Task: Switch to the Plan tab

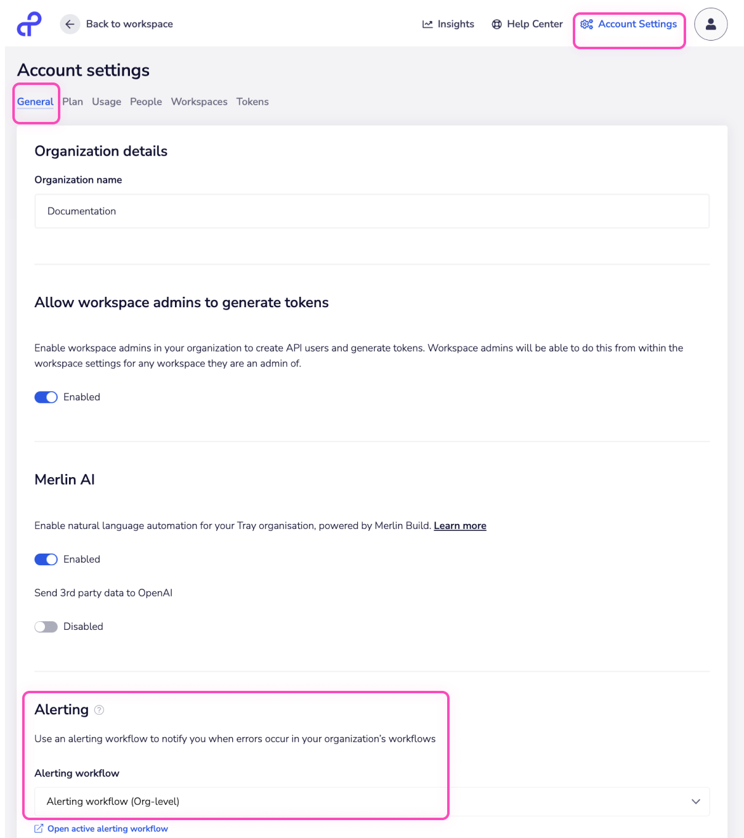Action: 73,102
